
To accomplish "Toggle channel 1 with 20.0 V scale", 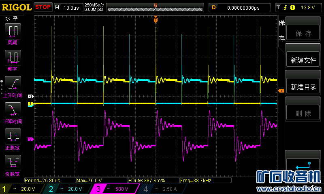I will [22, 189].
